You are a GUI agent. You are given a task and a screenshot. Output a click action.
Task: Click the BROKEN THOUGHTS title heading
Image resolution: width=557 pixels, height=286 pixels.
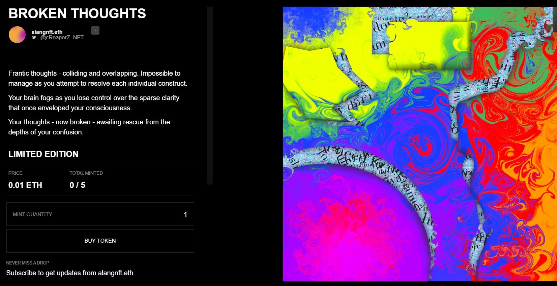[x=77, y=13]
